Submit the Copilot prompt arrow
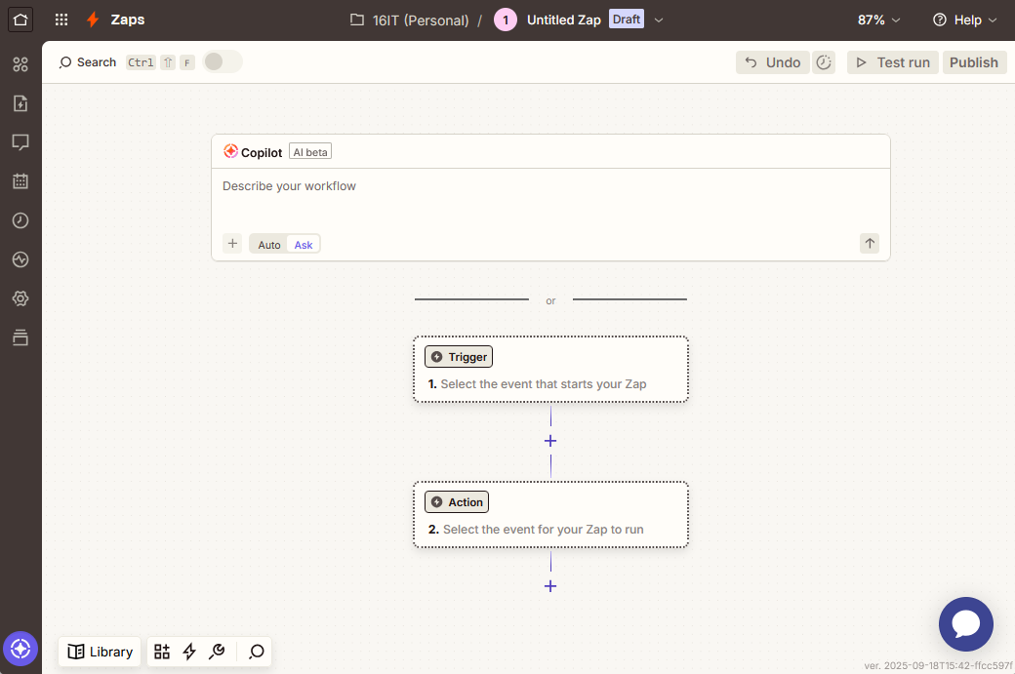 [x=870, y=244]
